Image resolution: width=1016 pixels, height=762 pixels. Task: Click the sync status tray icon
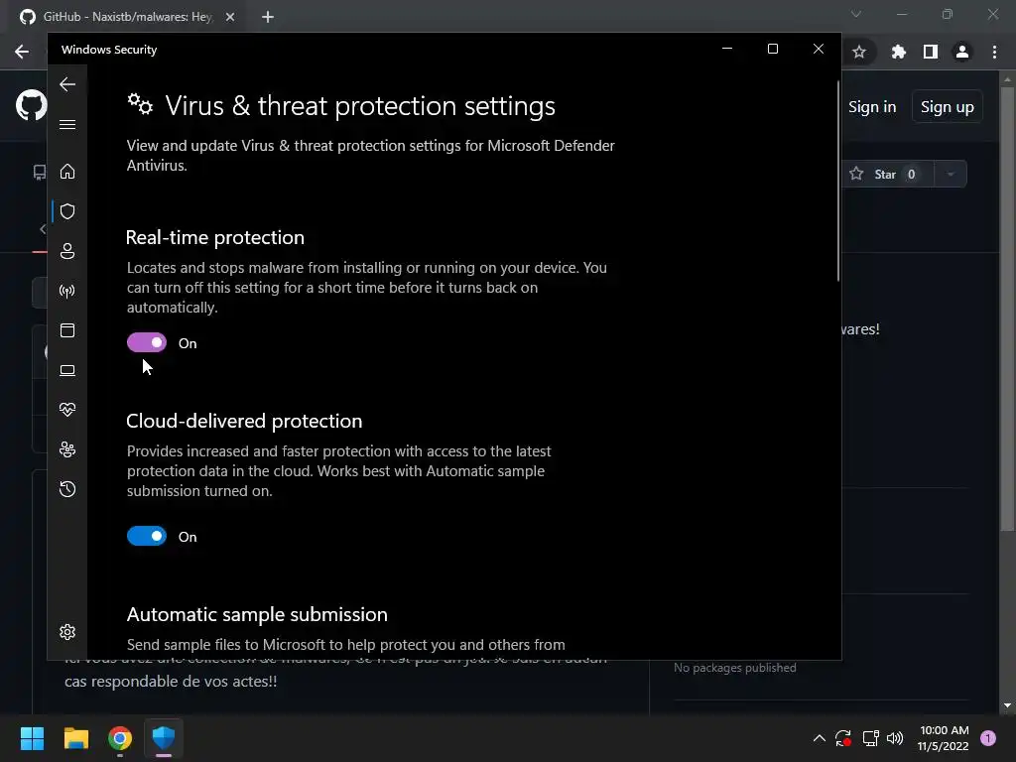[843, 738]
